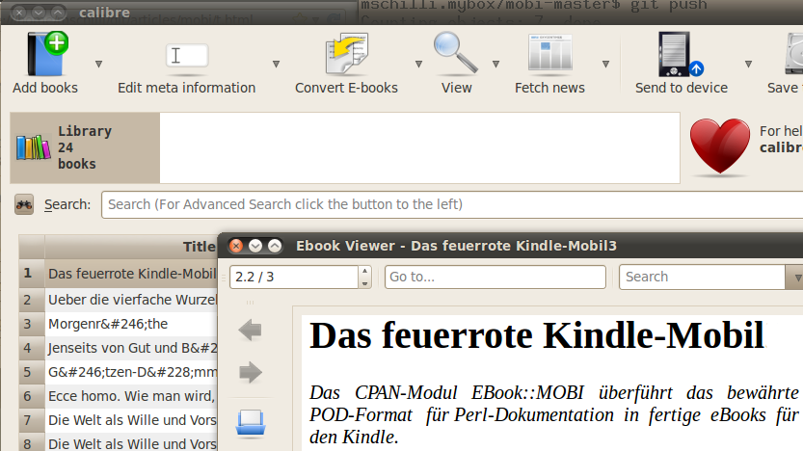Viewport: 803px width, 451px height.
Task: Expand Convert E-books dropdown arrow
Action: pos(418,64)
